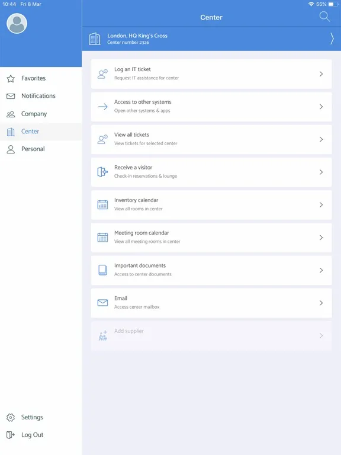Click the Meeting room calendar icon
341x455 pixels.
click(102, 238)
